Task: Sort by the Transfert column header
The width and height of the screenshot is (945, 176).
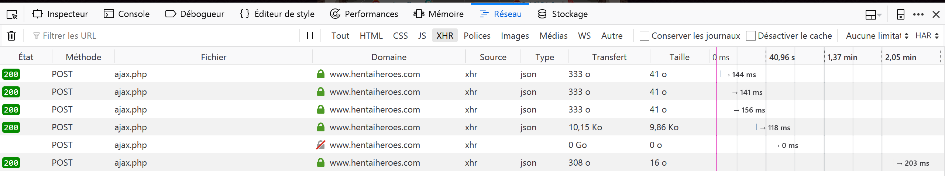Action: click(609, 57)
